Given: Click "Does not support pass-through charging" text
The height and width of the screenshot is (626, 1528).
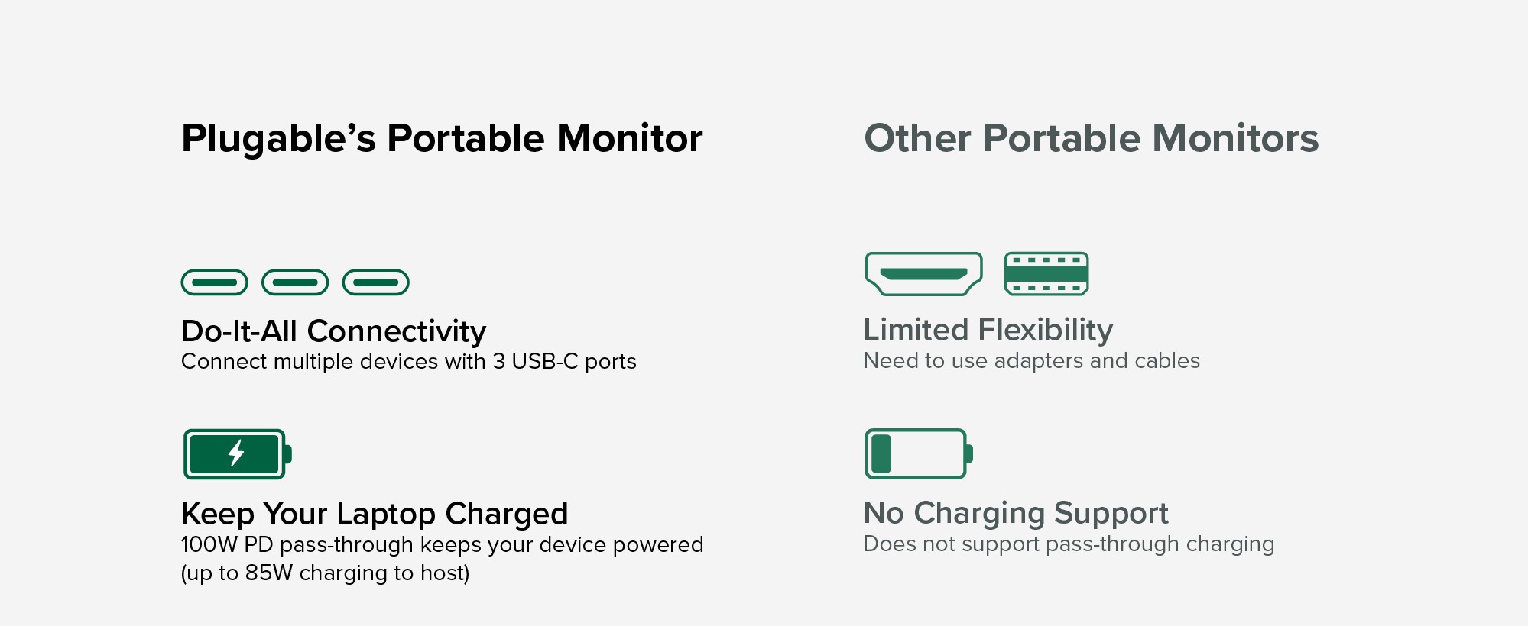Looking at the screenshot, I should pyautogui.click(x=1069, y=544).
